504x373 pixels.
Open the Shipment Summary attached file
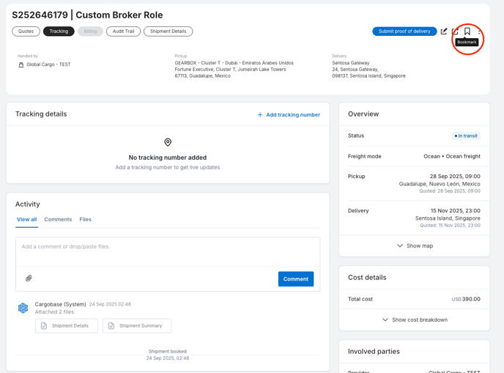pos(137,325)
